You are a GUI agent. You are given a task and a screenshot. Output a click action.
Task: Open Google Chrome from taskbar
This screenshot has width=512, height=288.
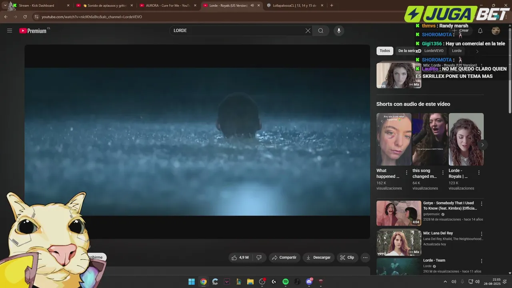[x=203, y=282]
